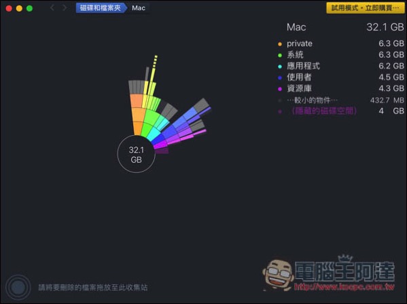Select the green dot next to 系統
Viewport: 407px width, 304px height.
pos(280,55)
